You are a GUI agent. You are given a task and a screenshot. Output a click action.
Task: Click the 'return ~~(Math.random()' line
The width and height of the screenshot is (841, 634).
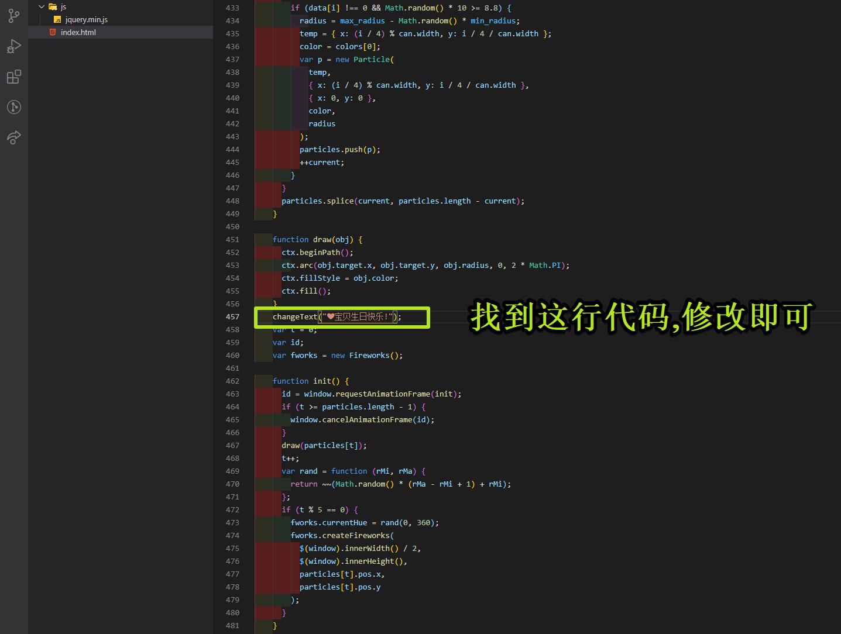[401, 484]
